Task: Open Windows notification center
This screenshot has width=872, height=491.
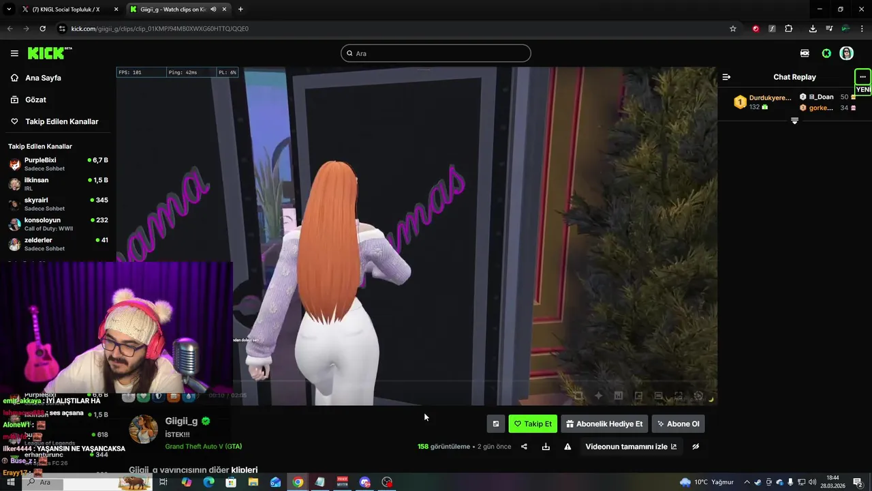Action: (x=858, y=482)
